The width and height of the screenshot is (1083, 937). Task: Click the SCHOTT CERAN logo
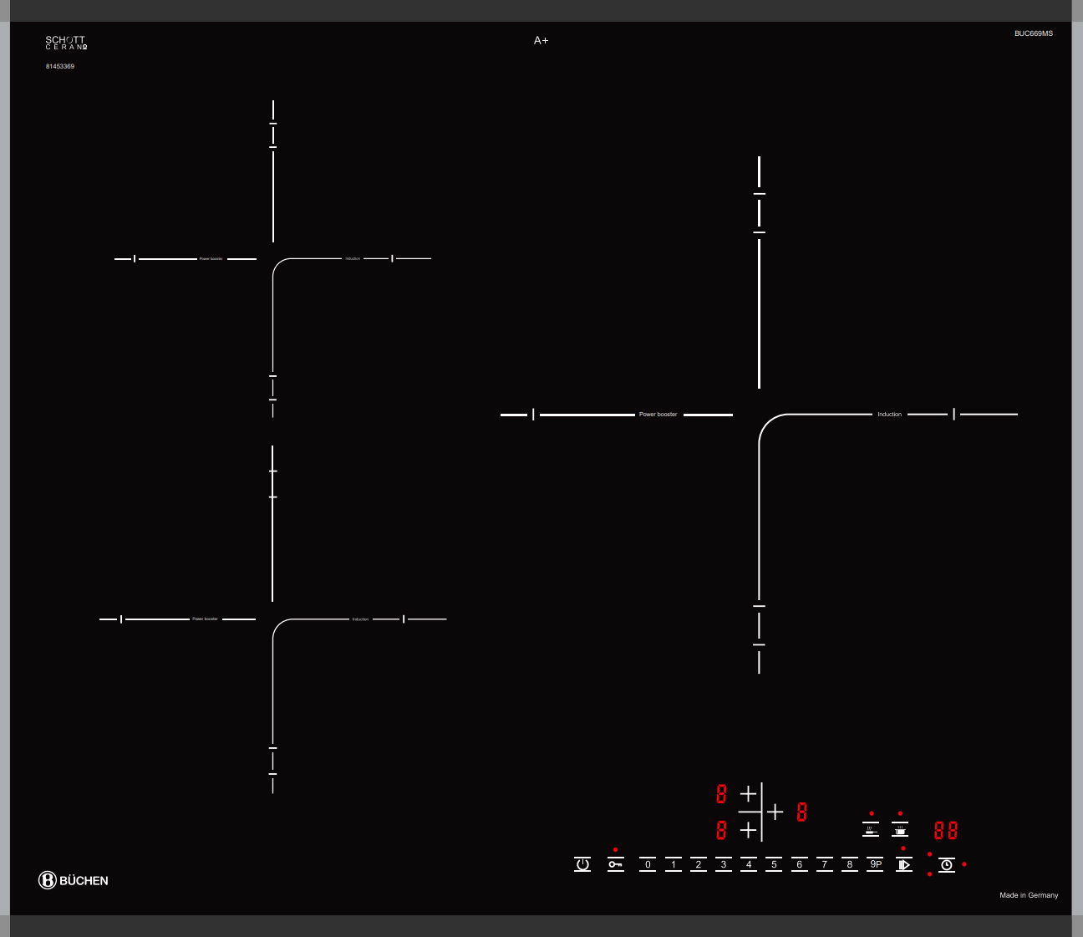[66, 43]
